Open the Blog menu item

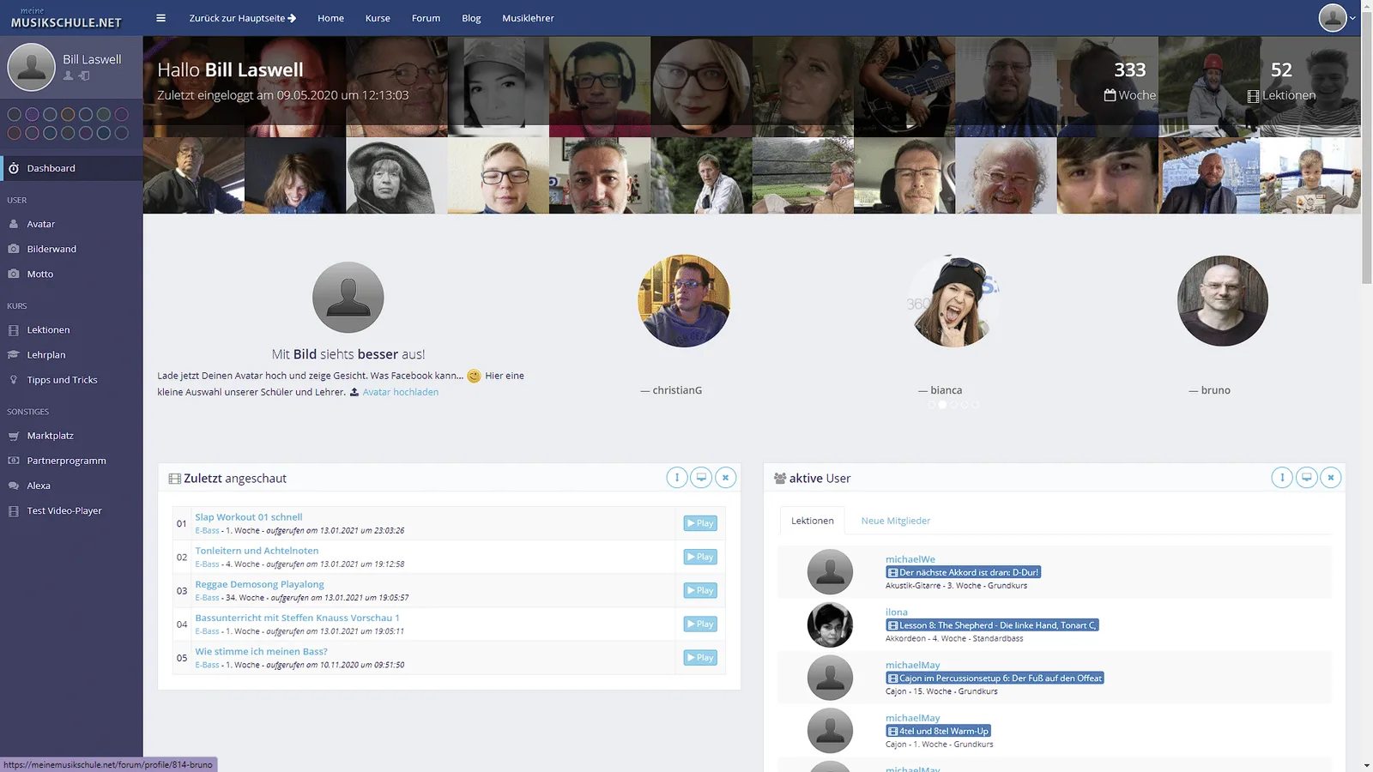471,18
